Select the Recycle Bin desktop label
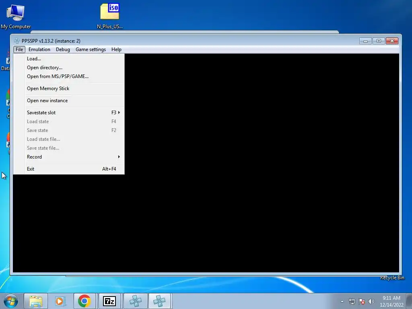Screen dimensions: 412x309 pyautogui.click(x=392, y=278)
